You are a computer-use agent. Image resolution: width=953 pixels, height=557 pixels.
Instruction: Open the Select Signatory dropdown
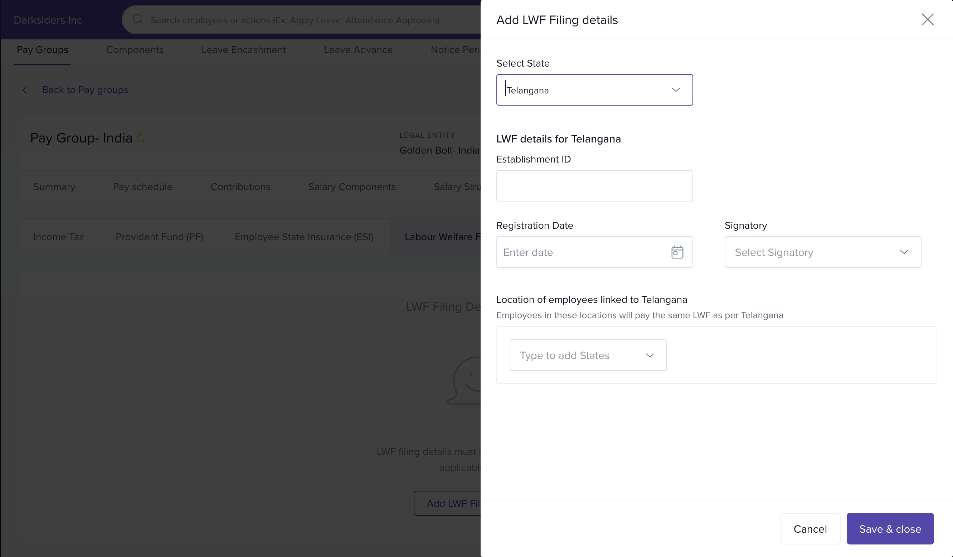(x=822, y=252)
